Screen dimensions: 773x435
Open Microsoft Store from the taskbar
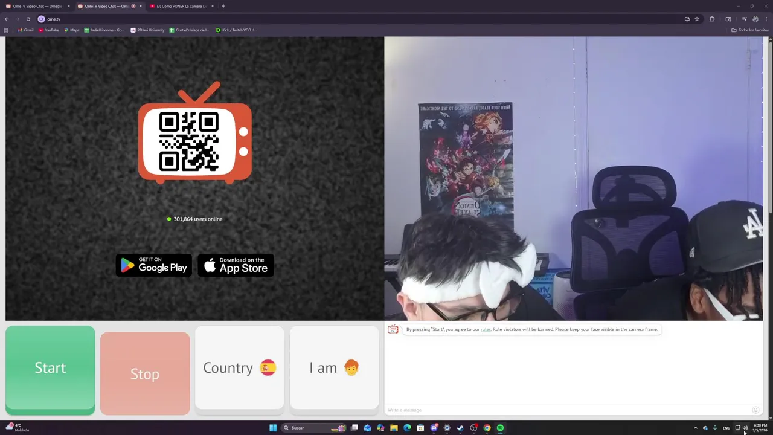[420, 428]
